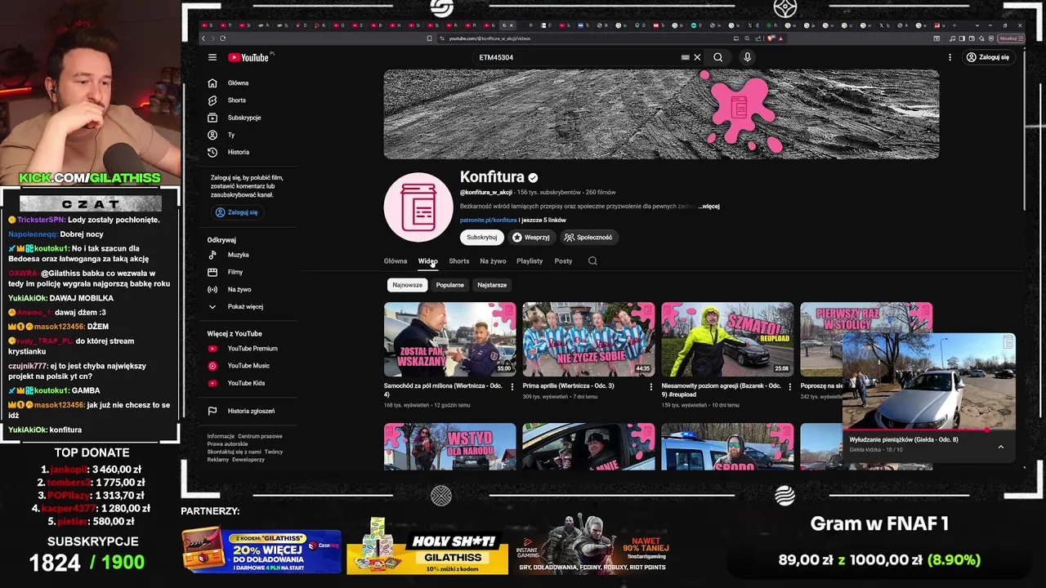Image resolution: width=1046 pixels, height=588 pixels.
Task: Open Subskrypcje in the sidebar
Action: 244,118
